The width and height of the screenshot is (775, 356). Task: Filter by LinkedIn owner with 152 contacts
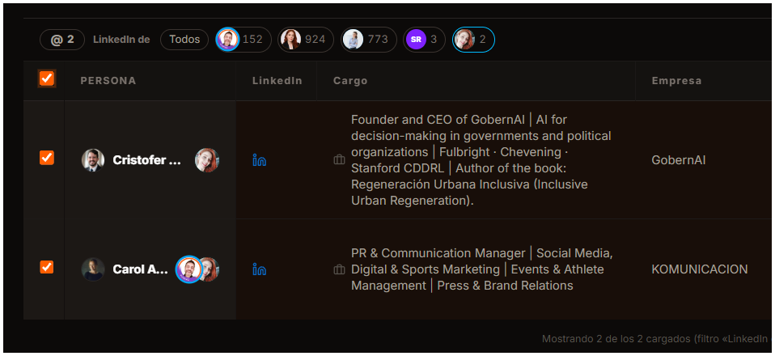tap(244, 40)
